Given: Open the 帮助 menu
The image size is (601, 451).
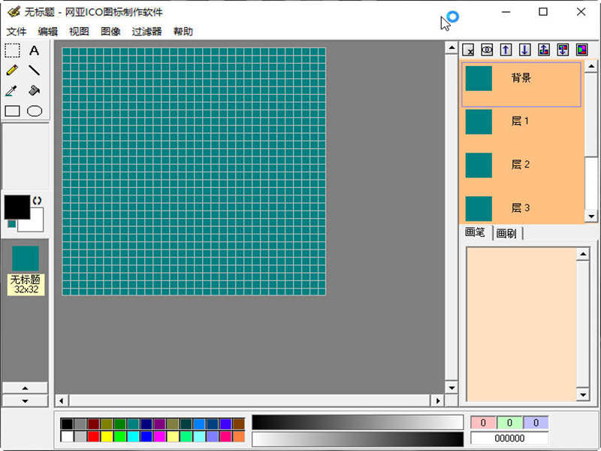Looking at the screenshot, I should click(183, 32).
